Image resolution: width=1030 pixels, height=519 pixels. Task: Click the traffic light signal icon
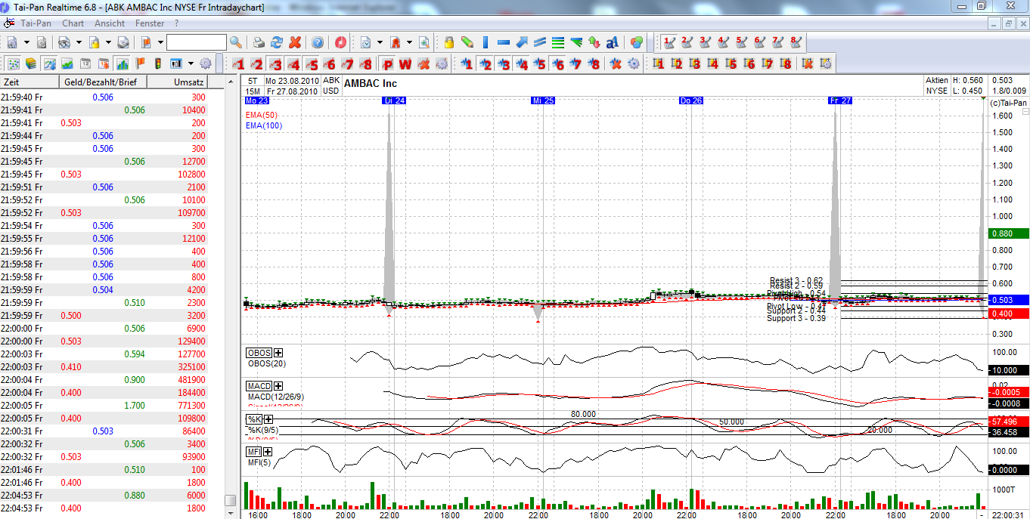[x=158, y=63]
